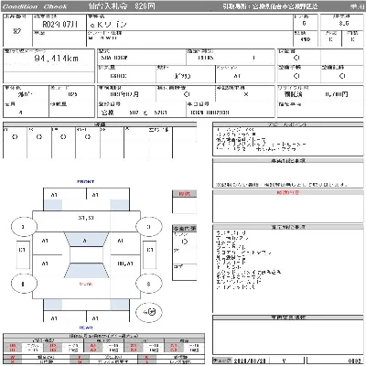366x366 pixels.
Task: Click the first circle in equipment row
Action: [15, 137]
